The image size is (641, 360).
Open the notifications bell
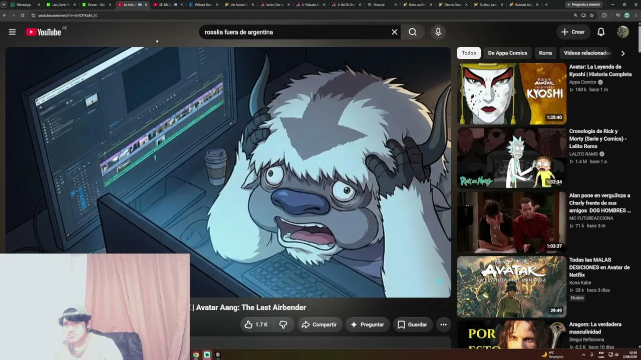(601, 32)
